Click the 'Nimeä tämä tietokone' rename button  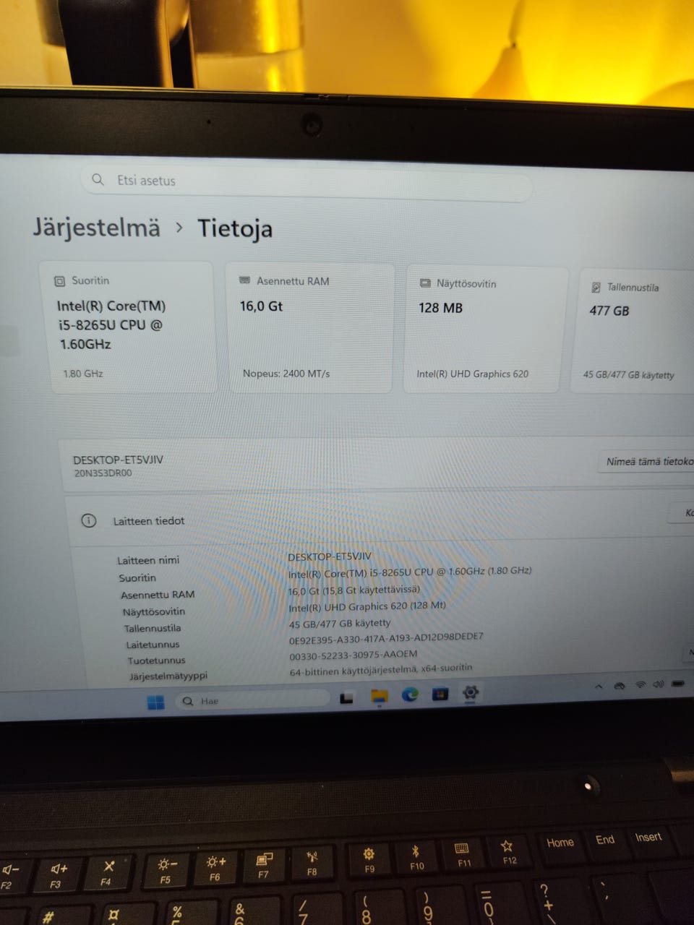click(647, 461)
